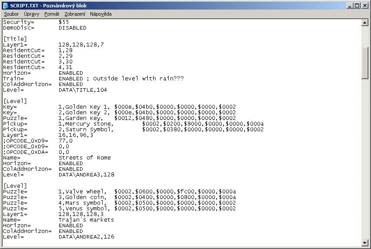Click the 'Valve wheel' puzzle entry
Image resolution: width=371 pixels, height=249 pixels.
tap(86, 192)
